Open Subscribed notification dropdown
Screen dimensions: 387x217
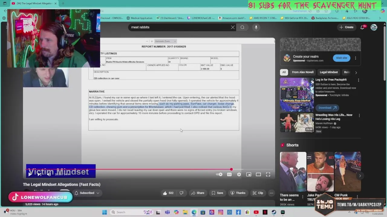[x=87, y=193]
